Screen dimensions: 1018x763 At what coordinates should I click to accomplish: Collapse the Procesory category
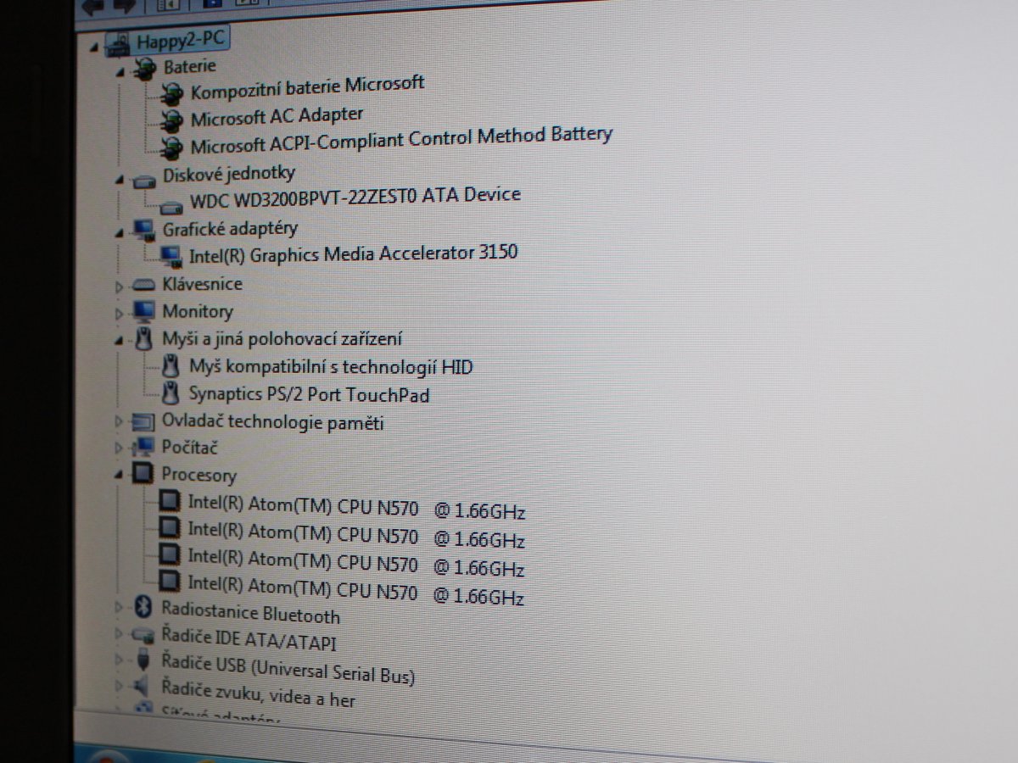119,475
